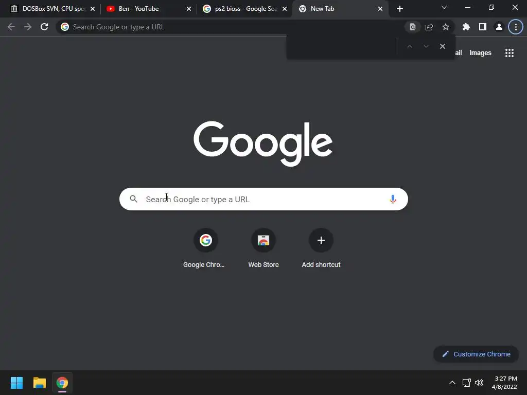Open the Windows Start menu
Screen dimensions: 527x395
[16, 383]
